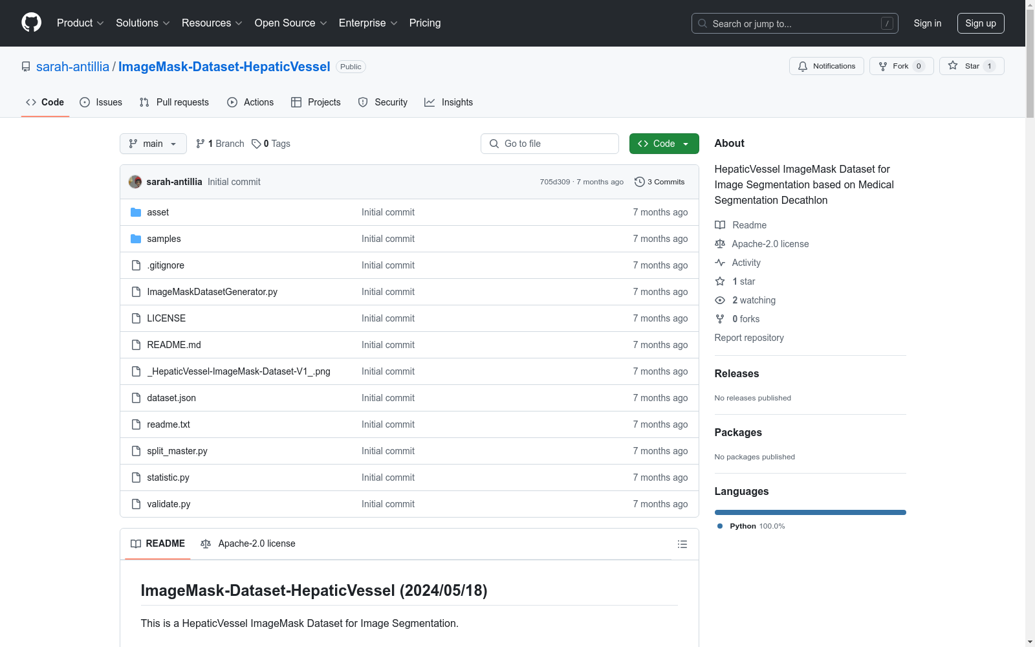This screenshot has height=647, width=1035.
Task: Click the search magnifier icon in header
Action: 703,23
